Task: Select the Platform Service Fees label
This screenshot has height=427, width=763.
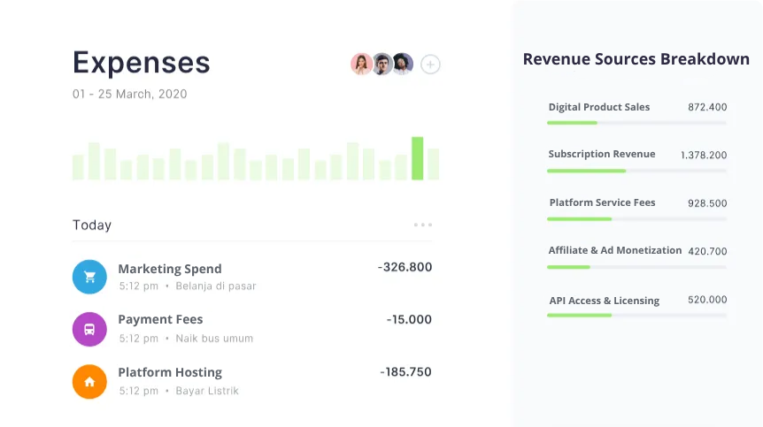Action: pyautogui.click(x=603, y=203)
